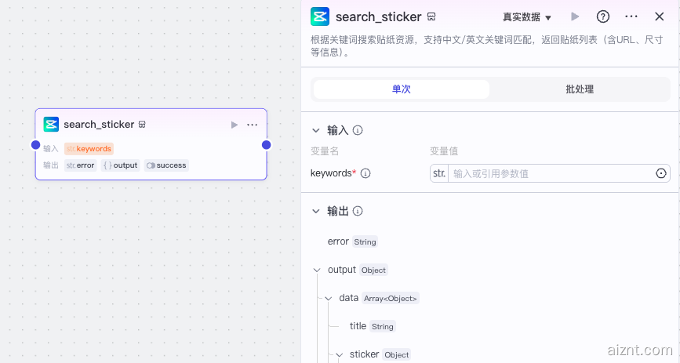Viewport: 680px width, 363px height.
Task: Collapse the data Array<Object> tree node
Action: (x=329, y=299)
